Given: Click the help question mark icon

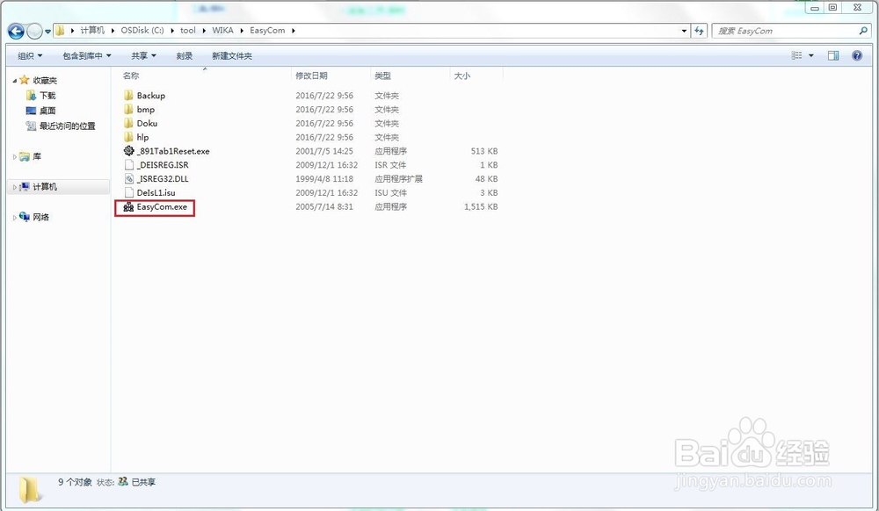Looking at the screenshot, I should [856, 55].
